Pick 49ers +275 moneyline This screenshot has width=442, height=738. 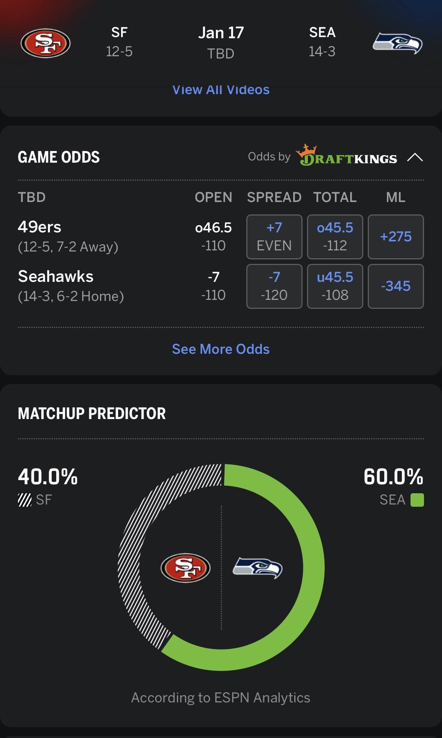point(396,237)
